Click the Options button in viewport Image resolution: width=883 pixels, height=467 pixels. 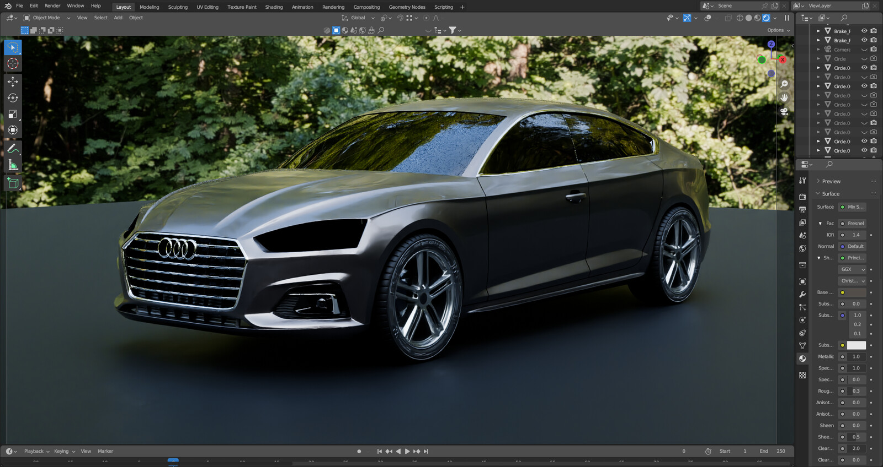[x=778, y=30]
